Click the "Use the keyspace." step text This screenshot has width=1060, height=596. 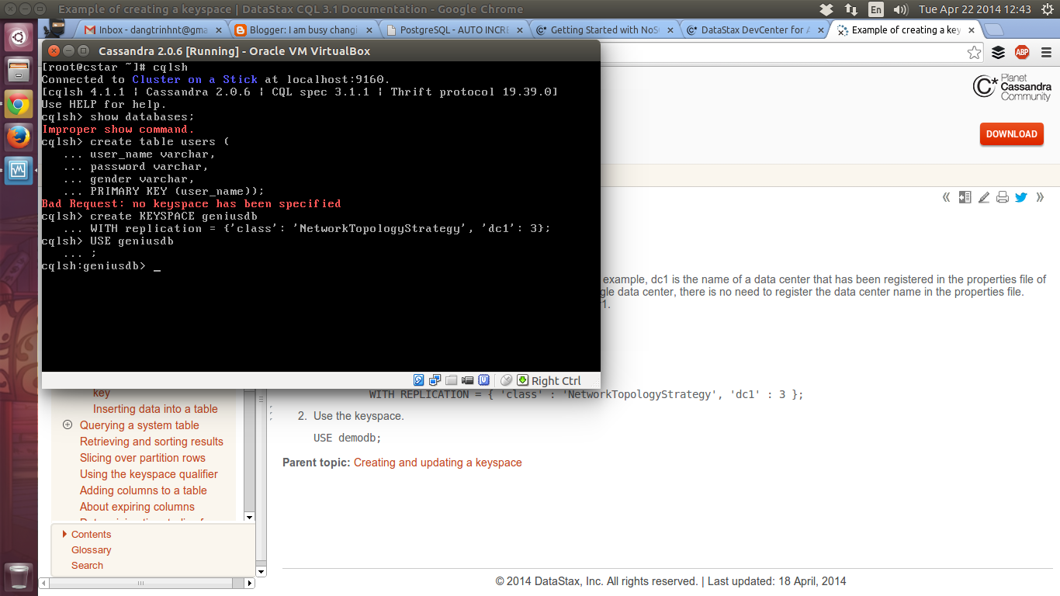tap(359, 416)
